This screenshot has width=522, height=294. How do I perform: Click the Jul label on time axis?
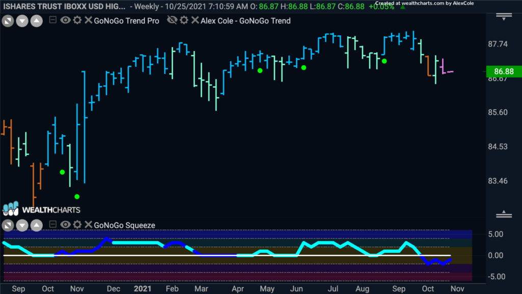tap(333, 289)
